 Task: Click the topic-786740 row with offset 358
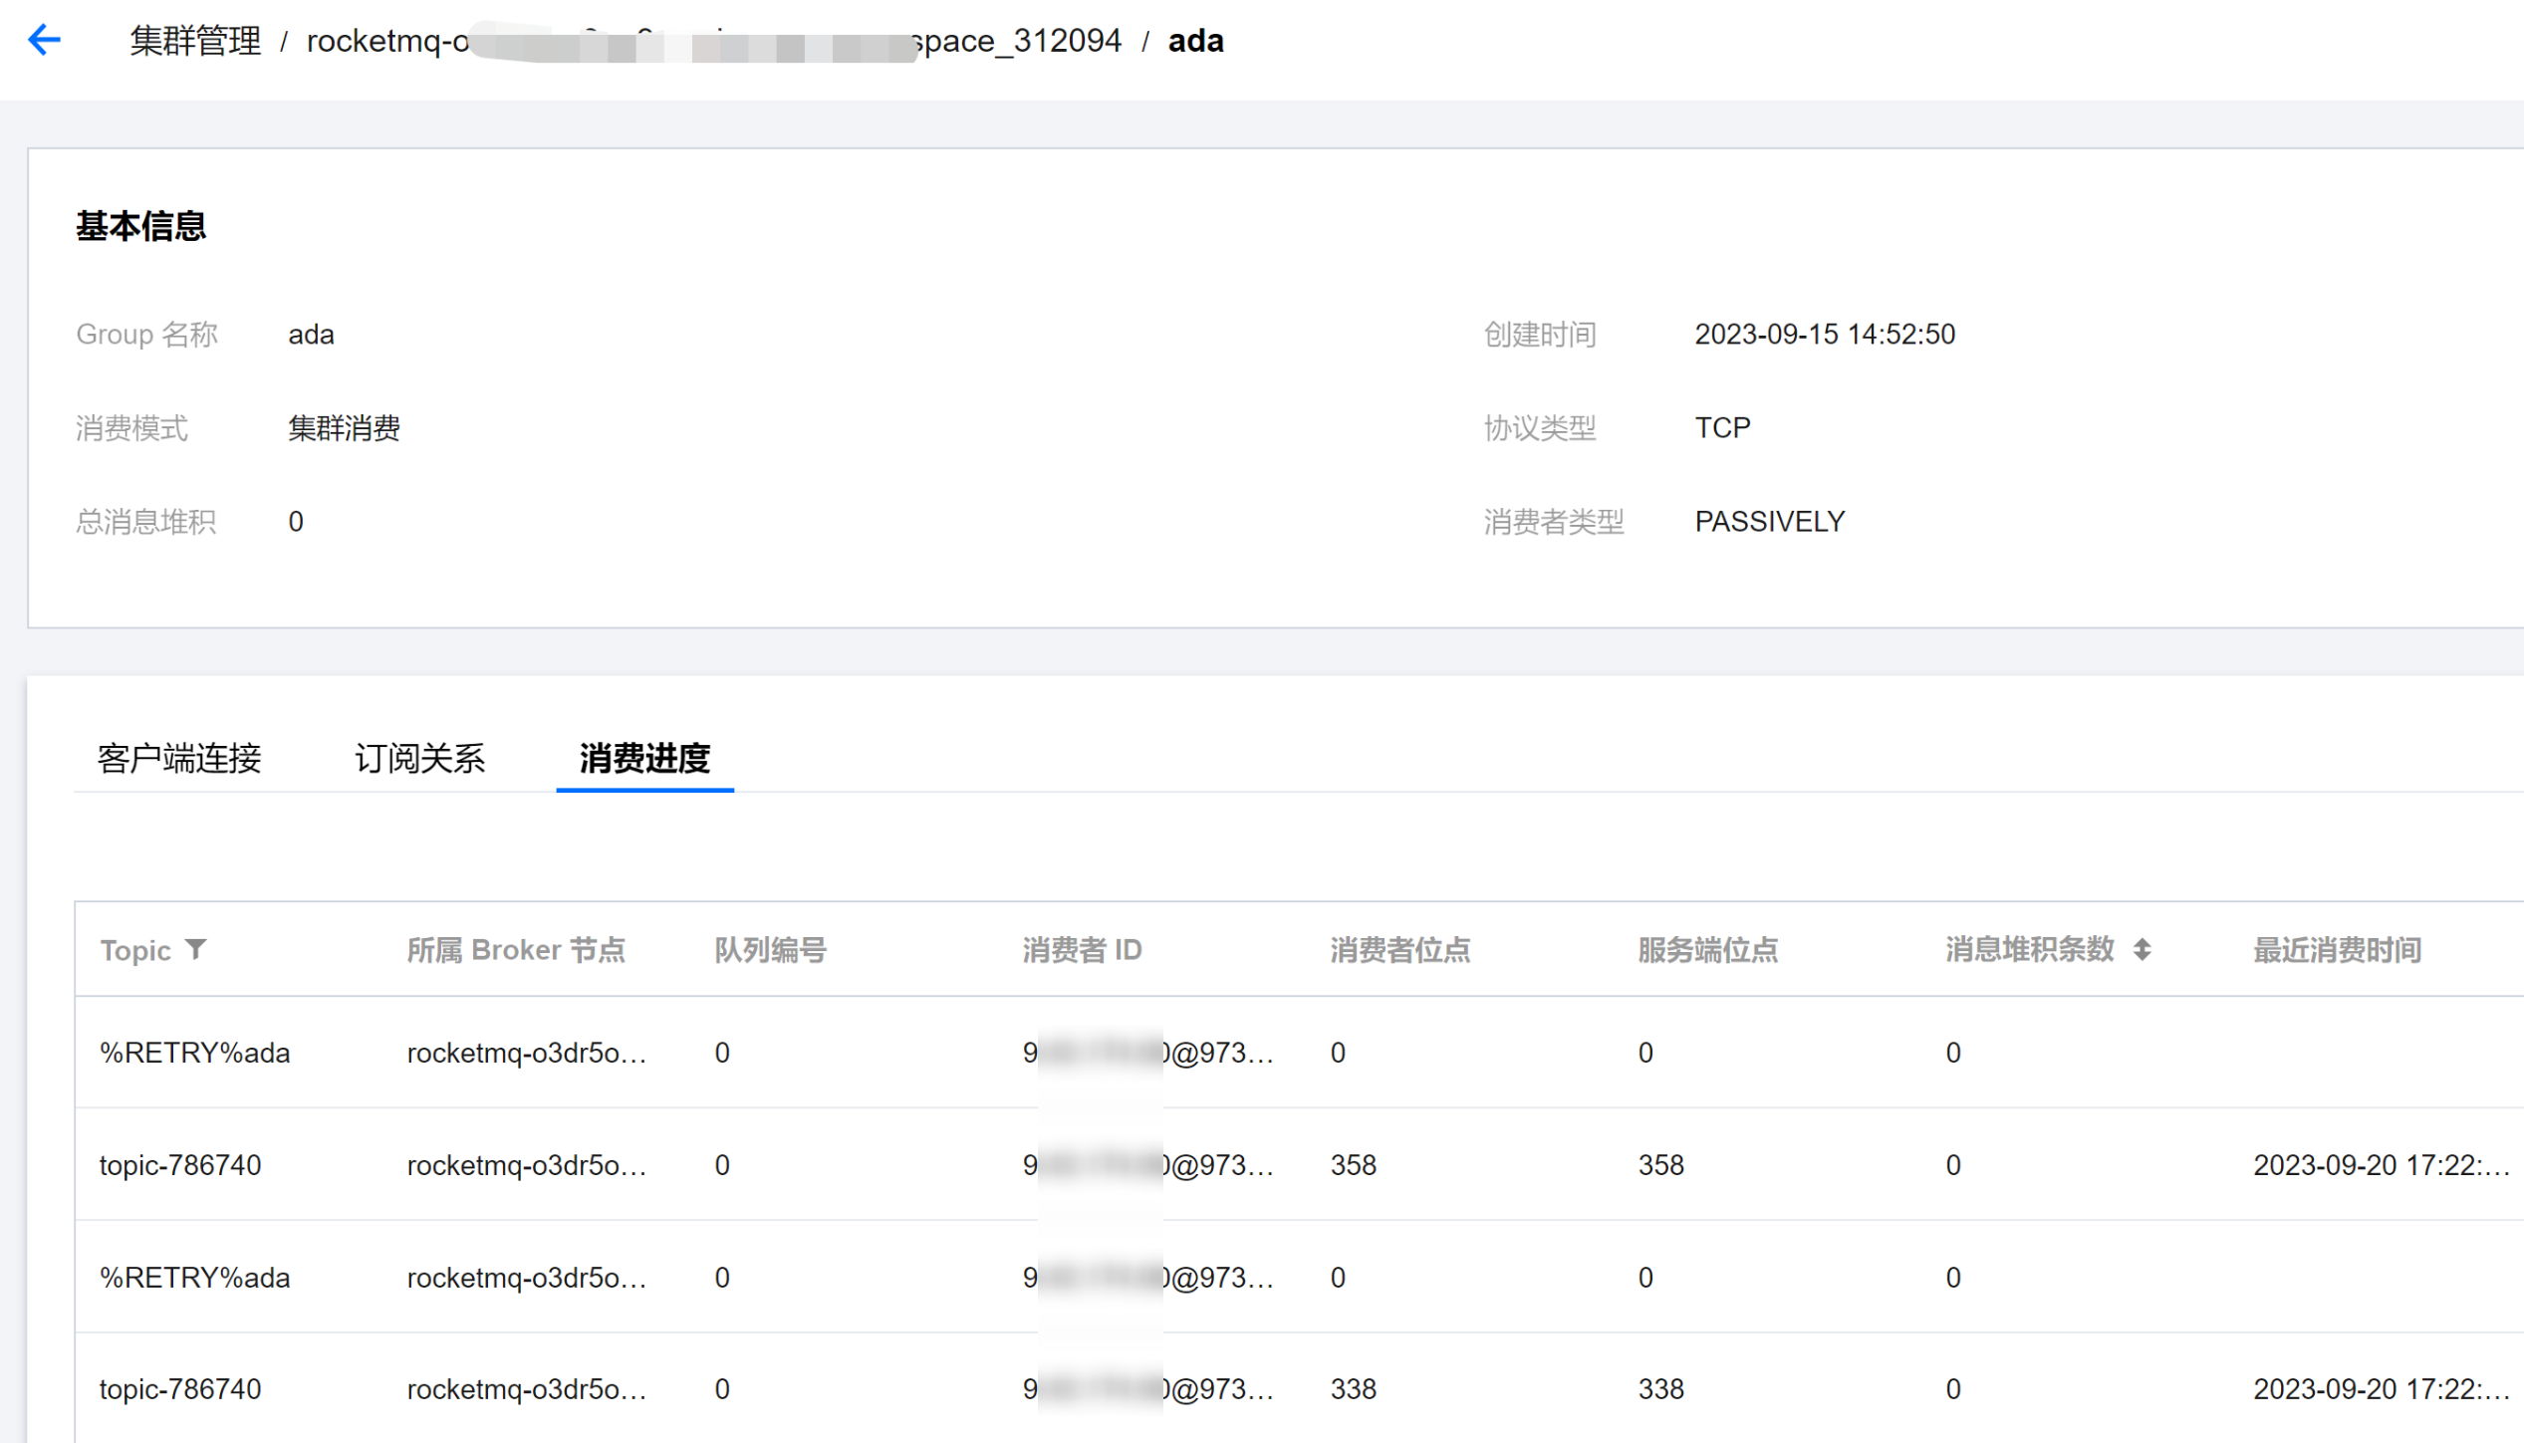(x=180, y=1165)
